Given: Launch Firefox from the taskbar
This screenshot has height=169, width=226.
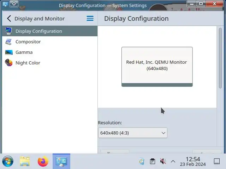Looking at the screenshot, I should (x=43, y=161).
